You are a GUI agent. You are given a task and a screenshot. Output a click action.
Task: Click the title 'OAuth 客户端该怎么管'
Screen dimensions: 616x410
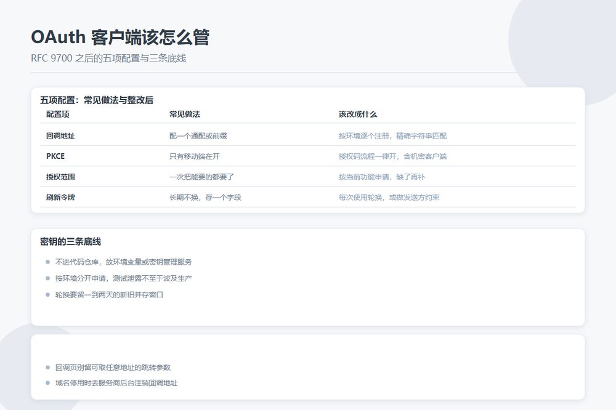pyautogui.click(x=120, y=38)
